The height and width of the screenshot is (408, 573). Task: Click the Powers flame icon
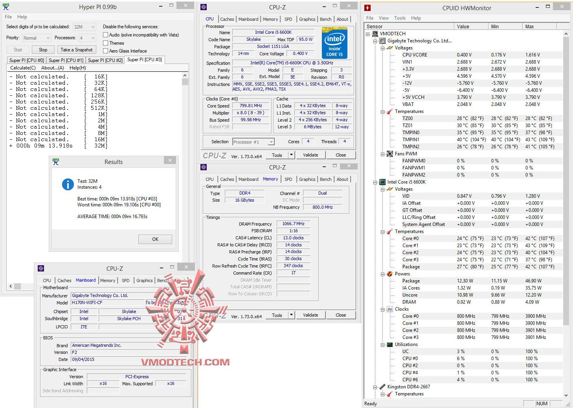tap(390, 274)
